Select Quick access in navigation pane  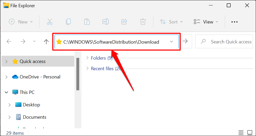pyautogui.click(x=32, y=61)
